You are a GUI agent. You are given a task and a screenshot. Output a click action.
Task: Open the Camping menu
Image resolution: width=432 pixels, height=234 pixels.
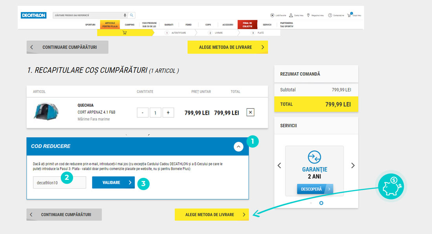130,25
